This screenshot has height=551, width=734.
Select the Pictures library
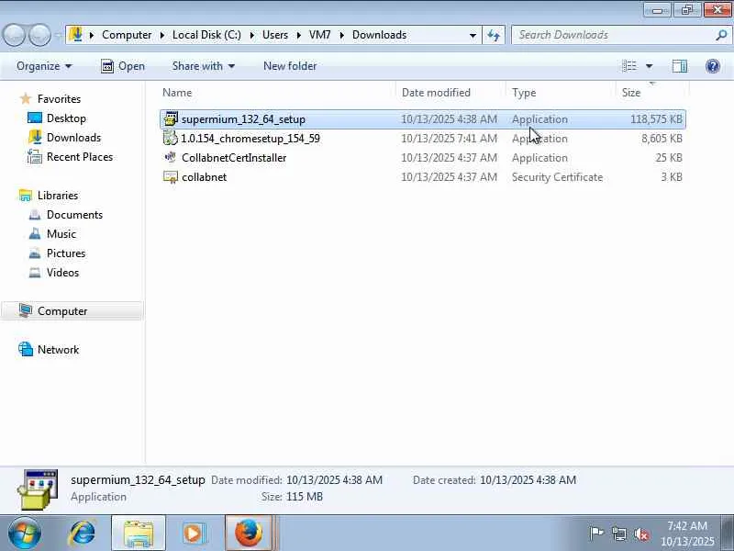66,253
